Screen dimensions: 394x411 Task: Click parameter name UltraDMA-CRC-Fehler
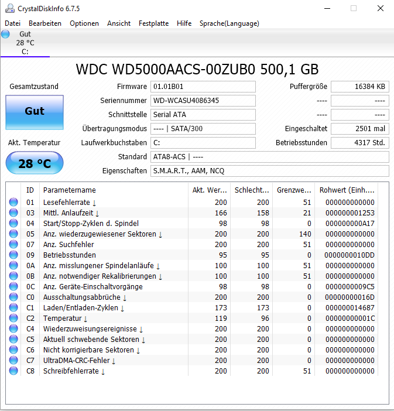pos(76,361)
